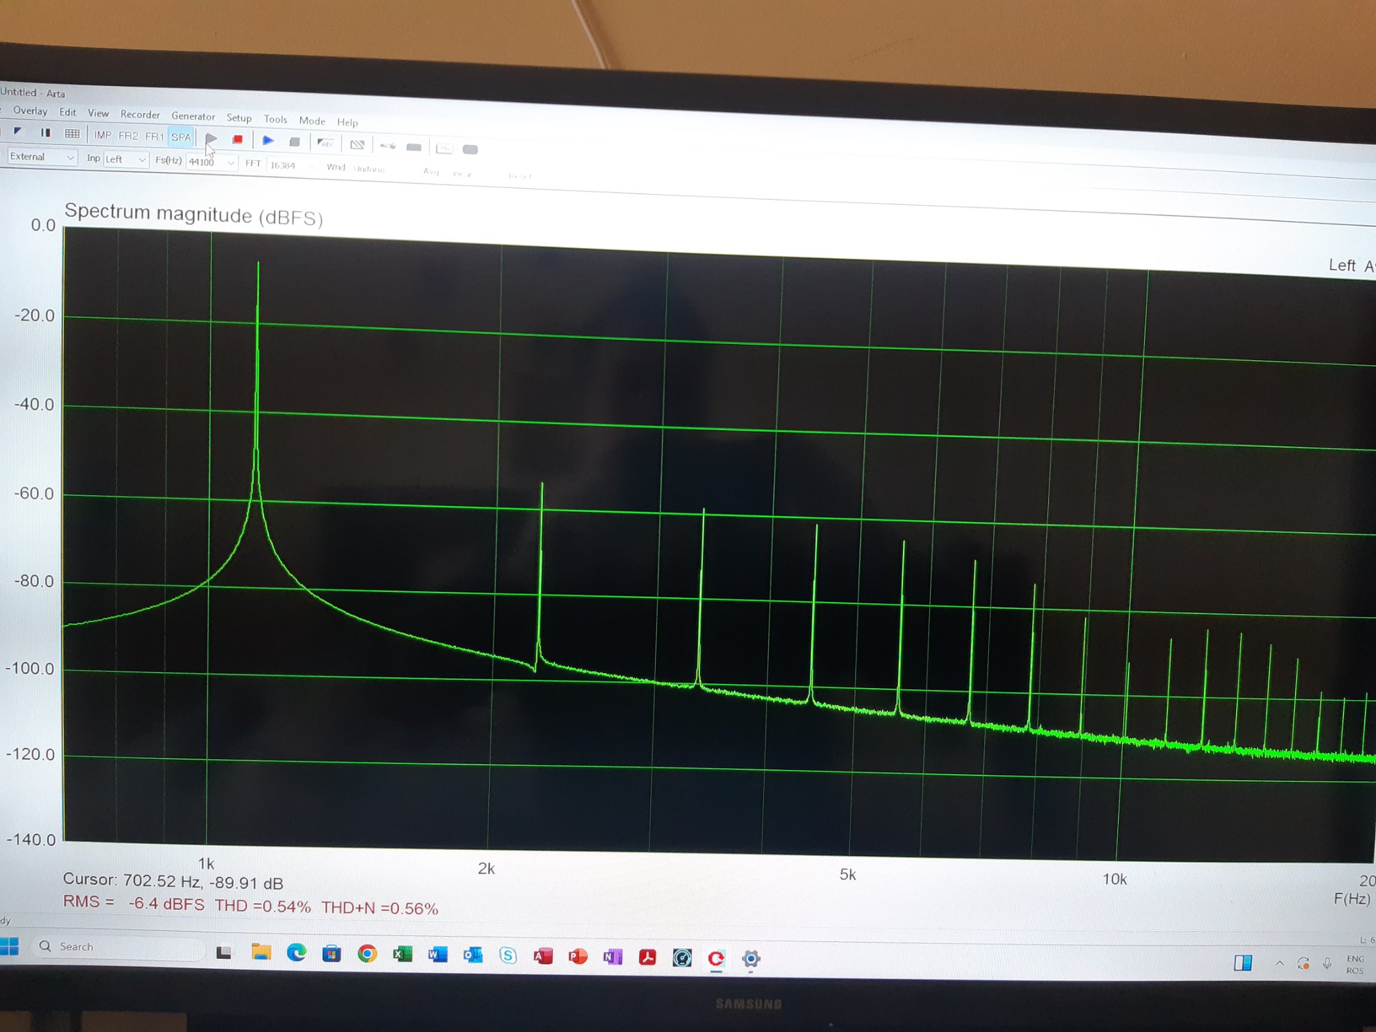This screenshot has height=1032, width=1376.
Task: Open Task View on the taskbar
Action: pyautogui.click(x=224, y=952)
